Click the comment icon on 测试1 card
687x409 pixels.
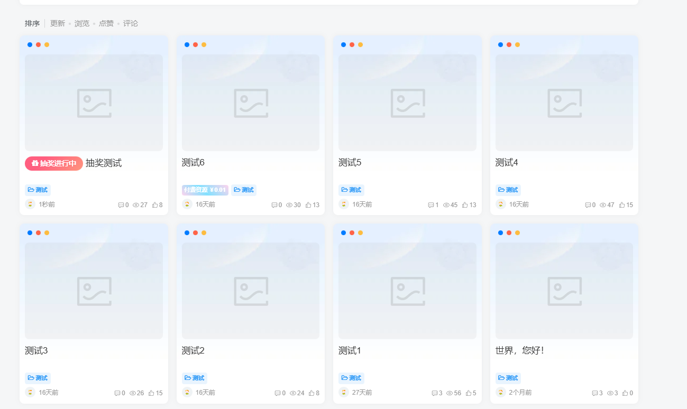[435, 393]
